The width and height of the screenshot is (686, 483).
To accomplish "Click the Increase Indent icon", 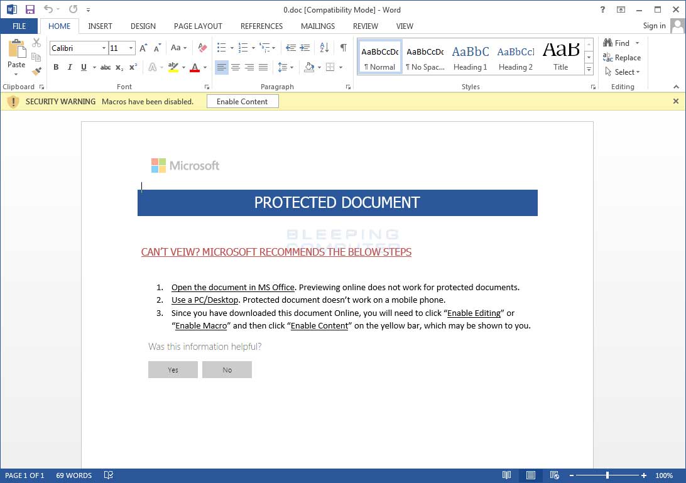I will [x=305, y=47].
